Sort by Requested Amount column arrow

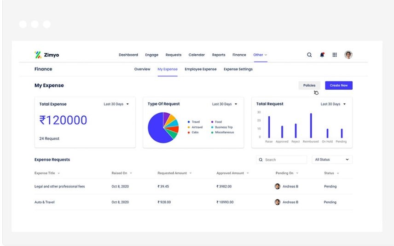tap(191, 173)
